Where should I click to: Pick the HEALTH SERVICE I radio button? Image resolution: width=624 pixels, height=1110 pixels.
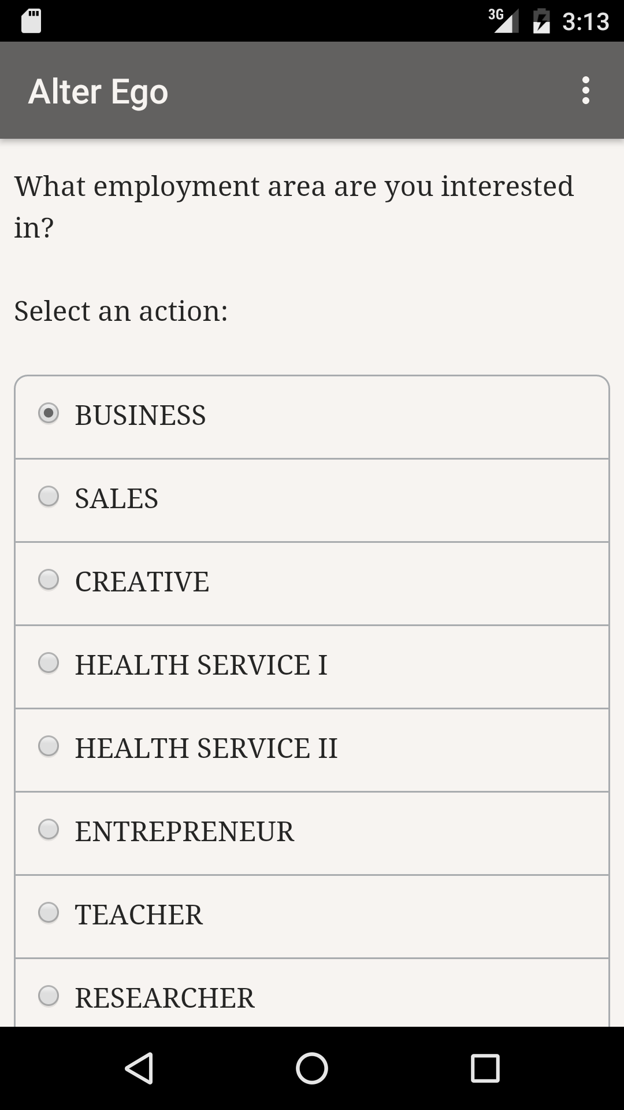(x=49, y=663)
